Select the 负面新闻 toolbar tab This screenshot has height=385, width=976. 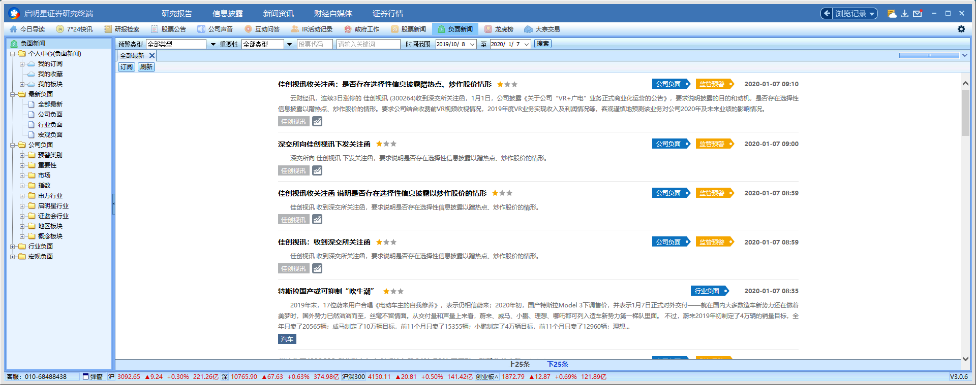(x=455, y=29)
